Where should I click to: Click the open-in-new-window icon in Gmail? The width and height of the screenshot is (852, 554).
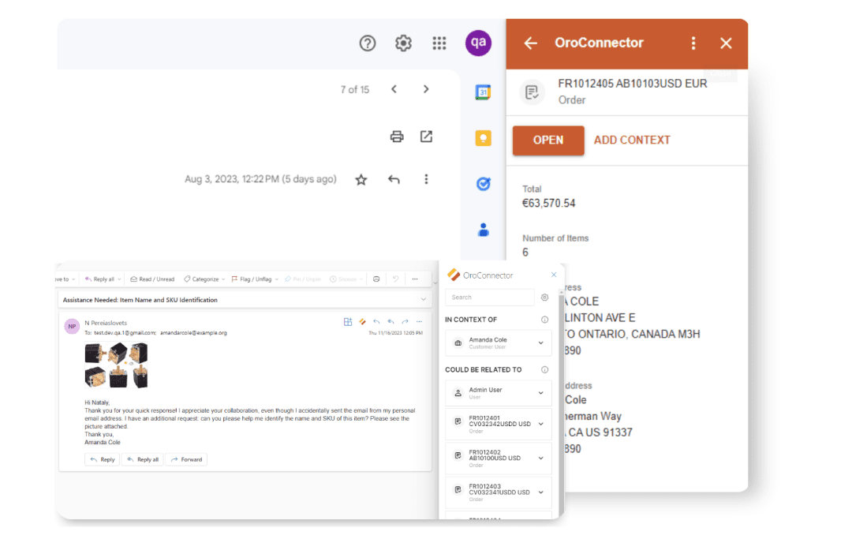[x=426, y=136]
